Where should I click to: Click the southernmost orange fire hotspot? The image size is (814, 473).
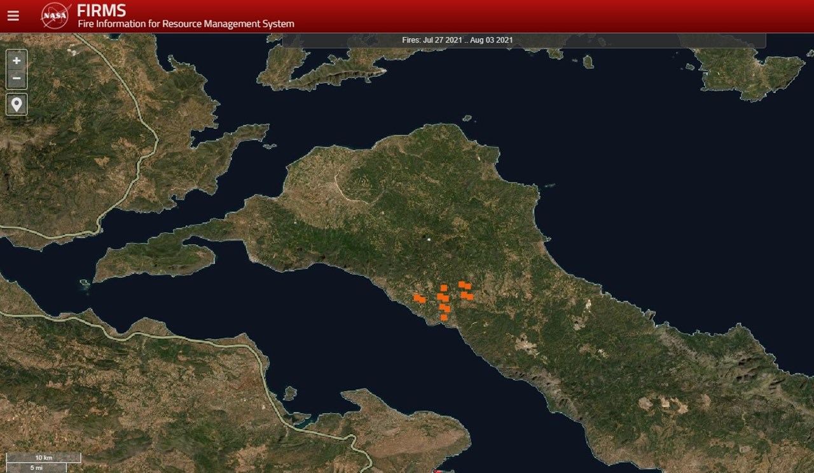coord(444,317)
